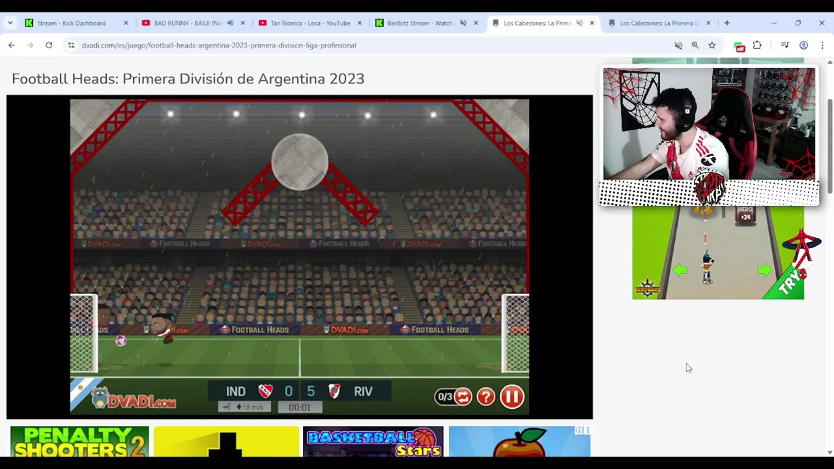This screenshot has width=834, height=469.
Task: Bookmark this page with star icon
Action: click(x=712, y=45)
